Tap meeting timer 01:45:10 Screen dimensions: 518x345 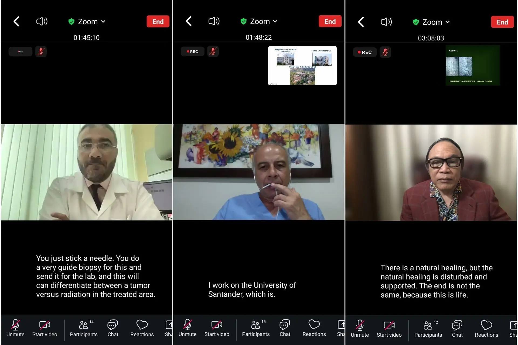[x=87, y=37]
